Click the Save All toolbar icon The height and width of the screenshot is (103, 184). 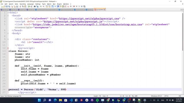9,6
